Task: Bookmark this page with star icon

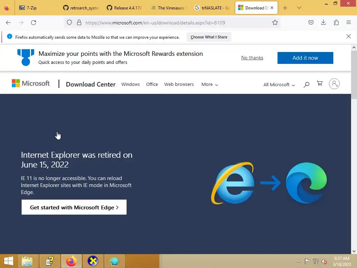Action: tap(275, 23)
